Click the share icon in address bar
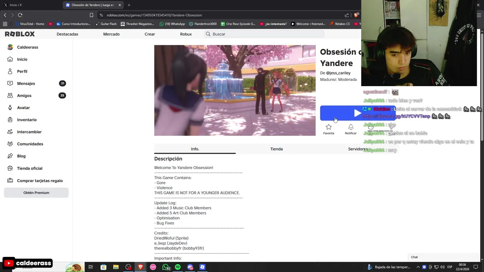This screenshot has height=272, width=484. (347, 15)
